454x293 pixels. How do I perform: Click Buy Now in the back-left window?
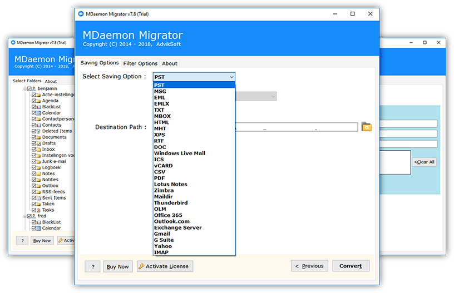42,241
